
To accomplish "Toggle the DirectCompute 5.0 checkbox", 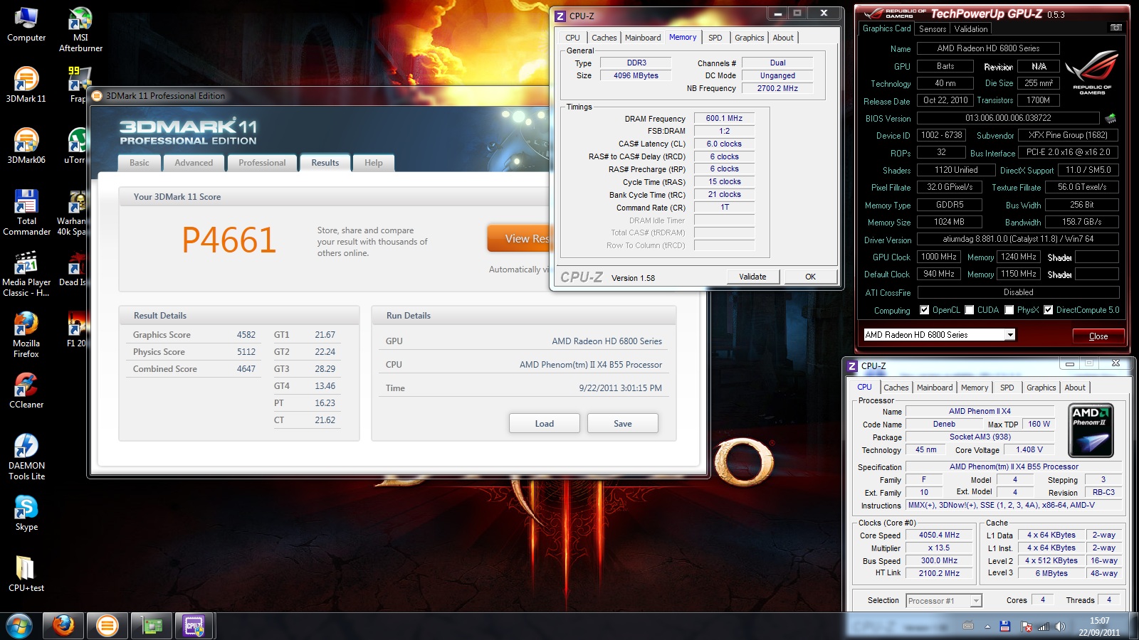I will [1048, 310].
